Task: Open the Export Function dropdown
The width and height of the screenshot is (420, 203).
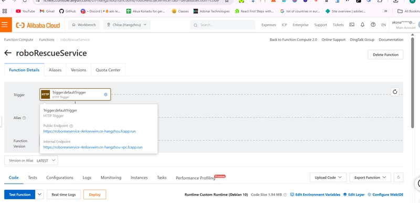Action: pyautogui.click(x=370, y=177)
